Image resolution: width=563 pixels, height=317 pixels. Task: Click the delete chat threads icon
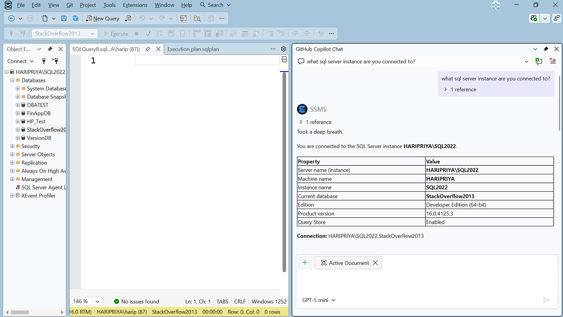[553, 61]
